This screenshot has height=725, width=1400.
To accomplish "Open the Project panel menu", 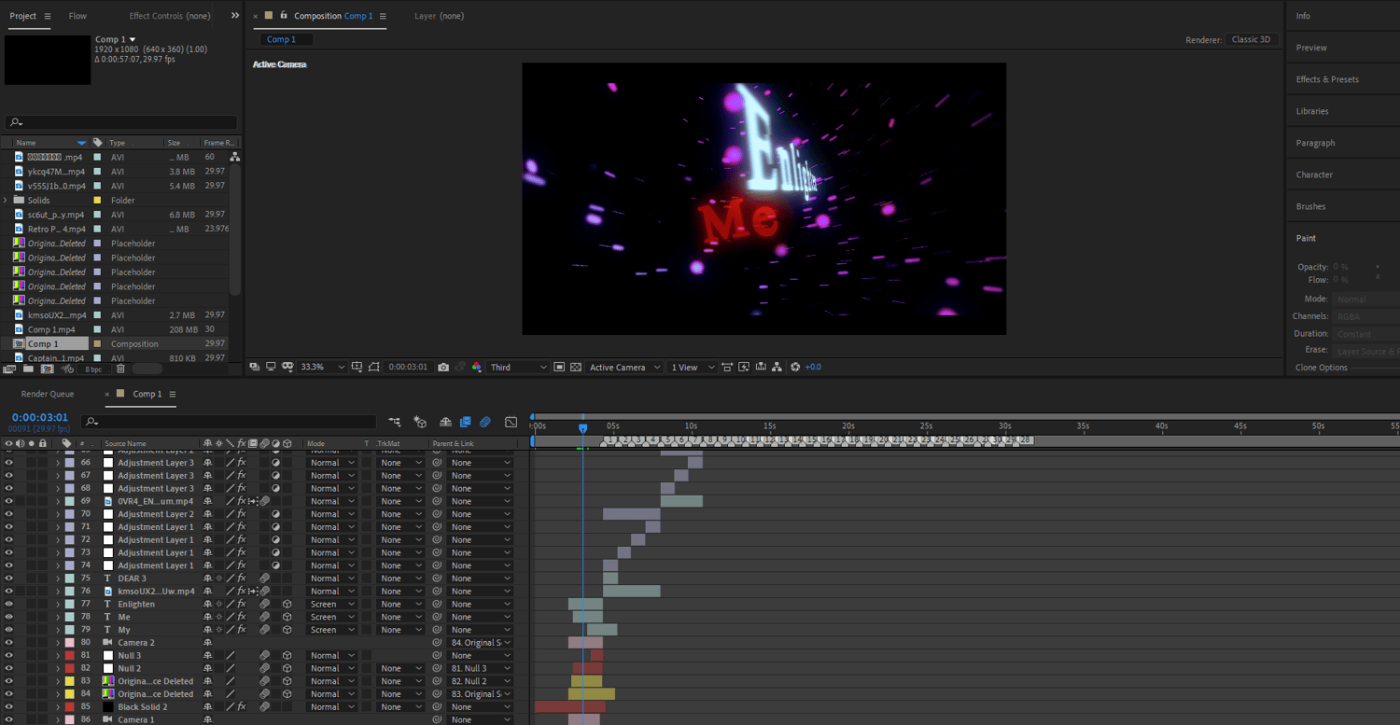I will [48, 16].
